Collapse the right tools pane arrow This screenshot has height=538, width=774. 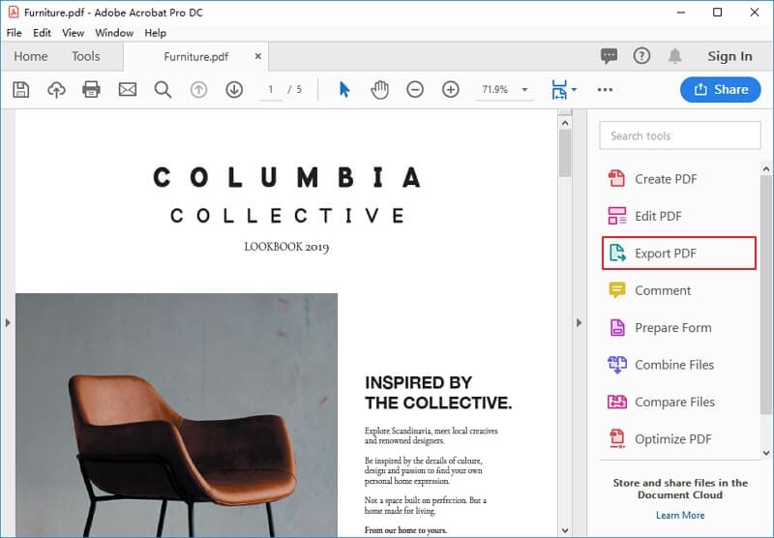click(579, 323)
